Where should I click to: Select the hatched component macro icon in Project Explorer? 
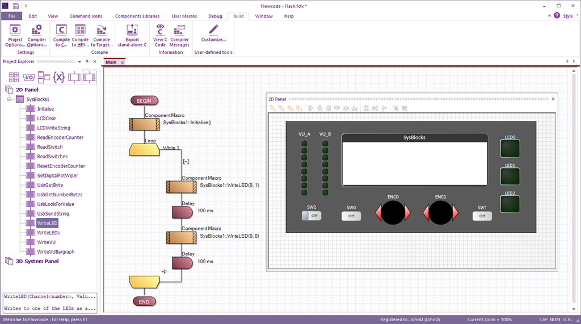89,77
